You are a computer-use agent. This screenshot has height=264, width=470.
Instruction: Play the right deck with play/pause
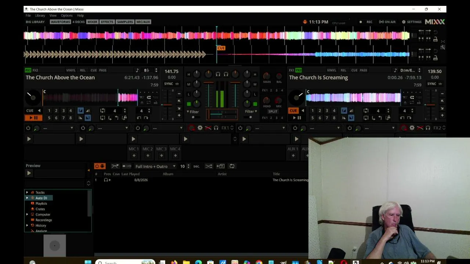pos(297,118)
